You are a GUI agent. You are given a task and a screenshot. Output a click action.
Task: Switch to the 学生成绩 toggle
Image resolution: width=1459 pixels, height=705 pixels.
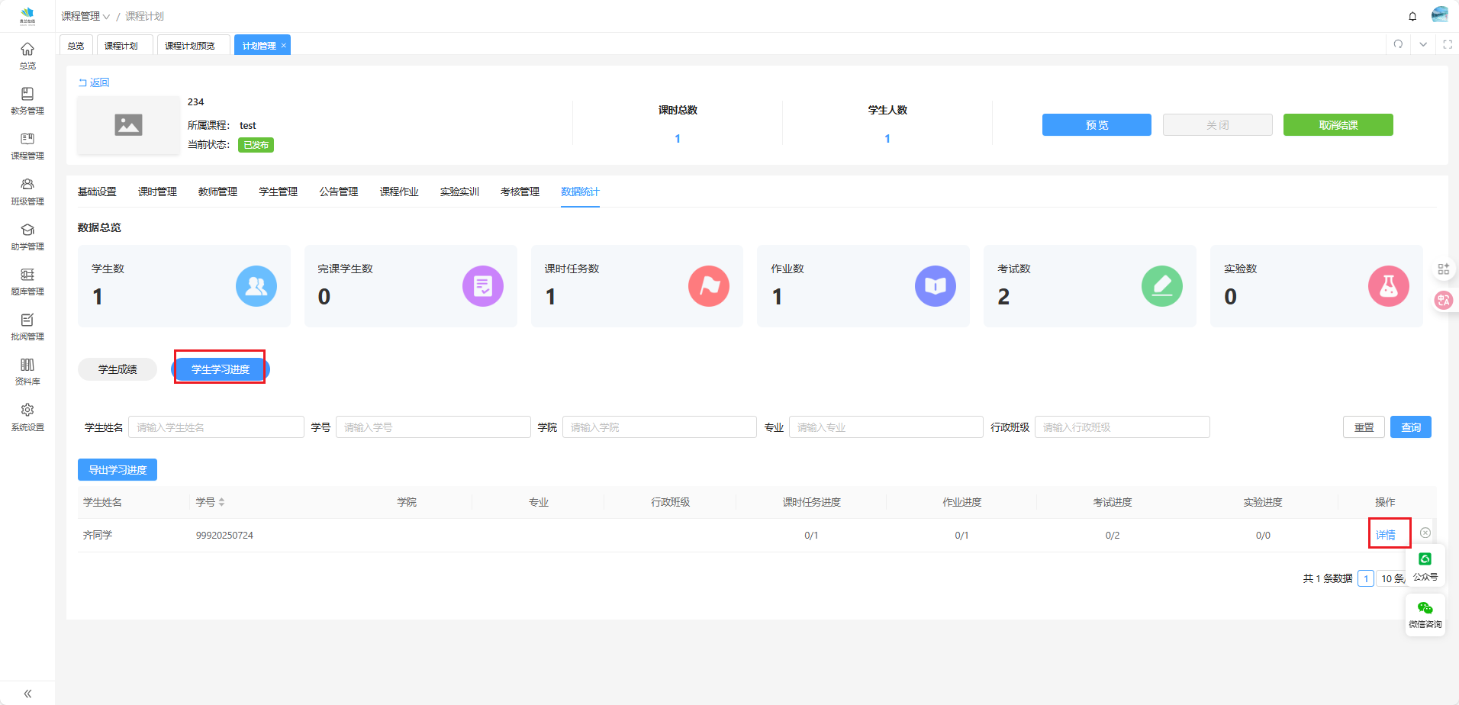coord(118,369)
